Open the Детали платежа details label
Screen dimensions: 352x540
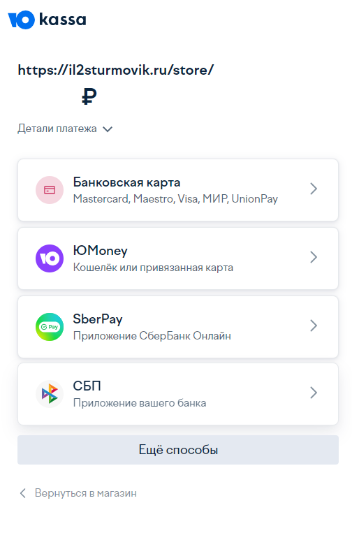pos(57,129)
